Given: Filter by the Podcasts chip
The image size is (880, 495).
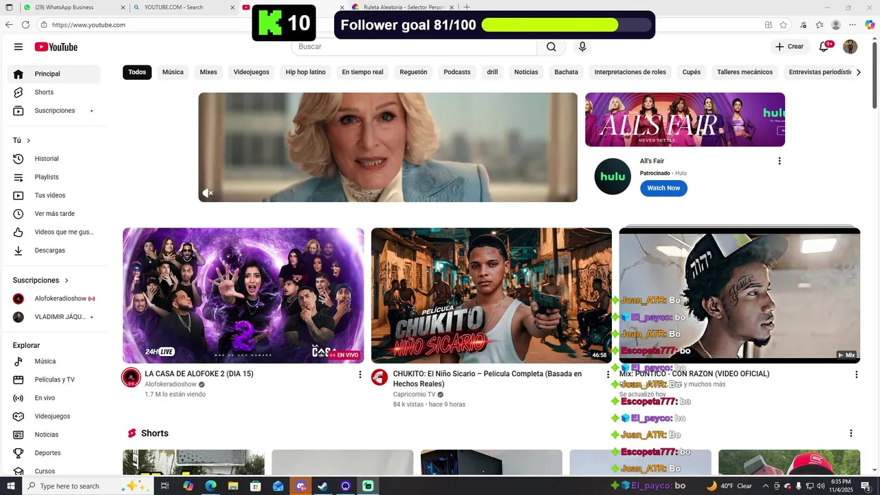Looking at the screenshot, I should click(x=457, y=72).
